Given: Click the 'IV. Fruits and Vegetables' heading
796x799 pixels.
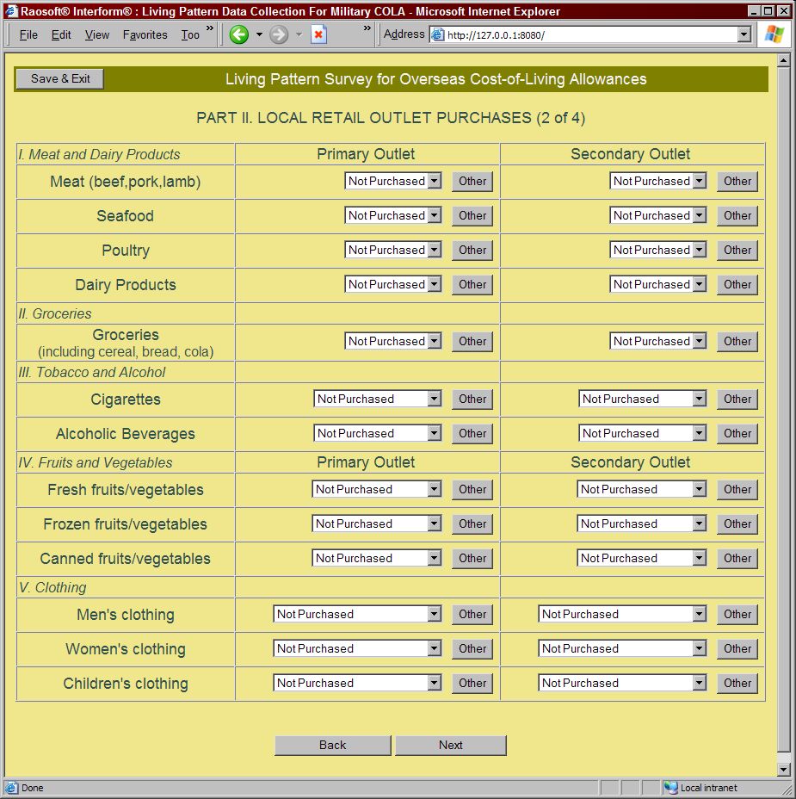Looking at the screenshot, I should 96,462.
